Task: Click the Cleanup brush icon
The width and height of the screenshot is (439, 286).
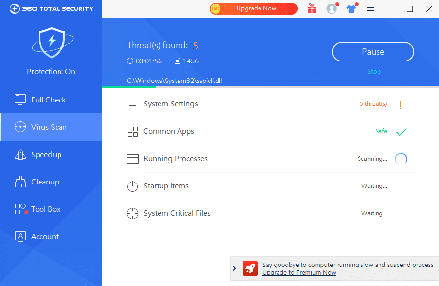Action: (x=20, y=182)
